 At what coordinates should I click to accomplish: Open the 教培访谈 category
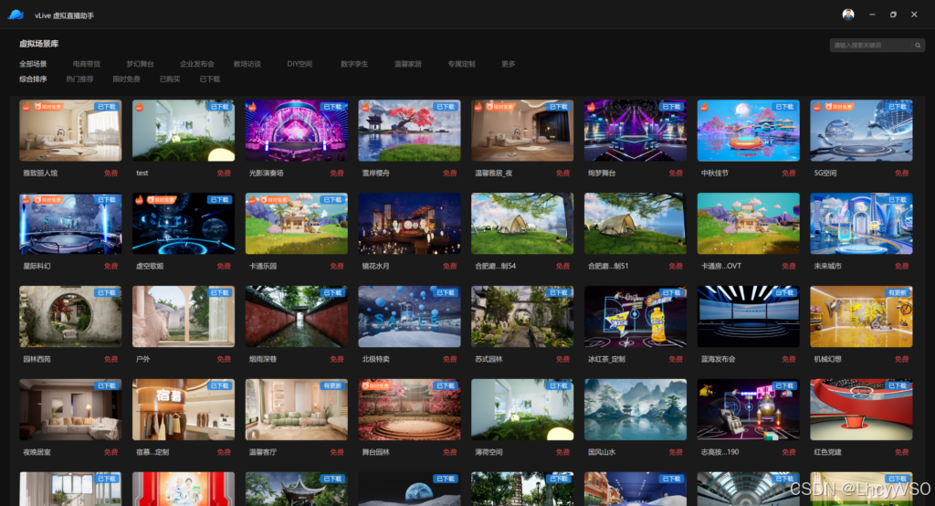click(x=247, y=64)
